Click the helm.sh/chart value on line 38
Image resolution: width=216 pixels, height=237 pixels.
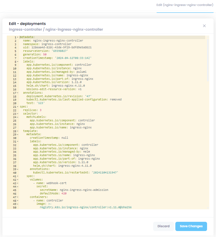pos(75,166)
